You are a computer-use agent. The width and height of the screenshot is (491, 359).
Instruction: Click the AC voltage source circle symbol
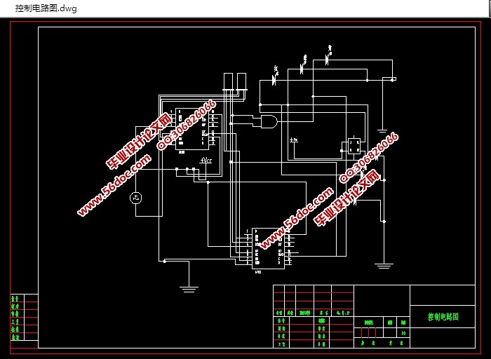136,198
